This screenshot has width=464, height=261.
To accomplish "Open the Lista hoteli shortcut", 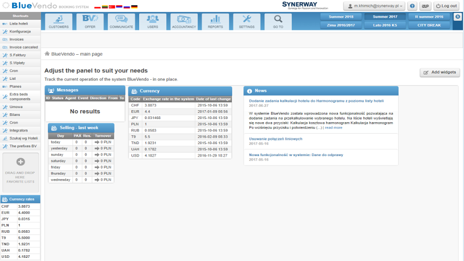I will tap(20, 23).
